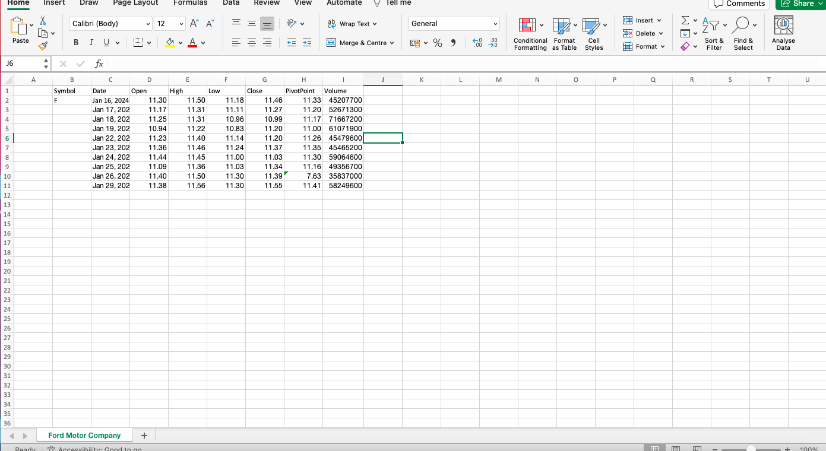This screenshot has height=451, width=826.
Task: Open Conditional Formatting
Action: (530, 34)
